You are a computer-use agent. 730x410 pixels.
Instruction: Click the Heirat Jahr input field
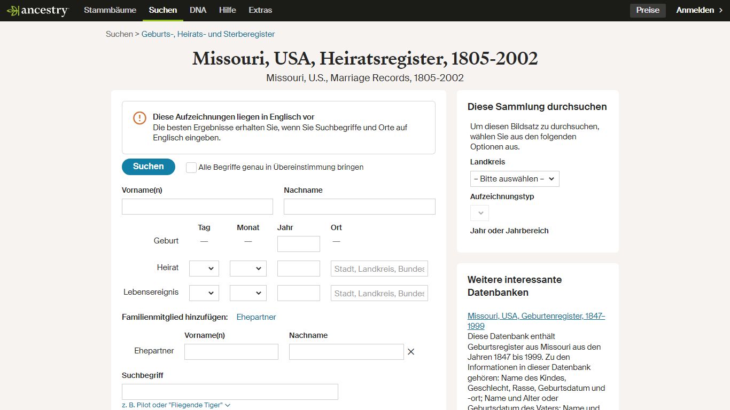coord(299,269)
